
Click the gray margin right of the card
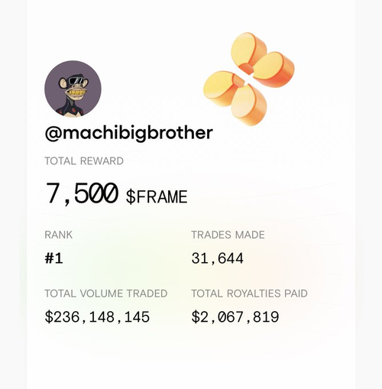point(369,194)
